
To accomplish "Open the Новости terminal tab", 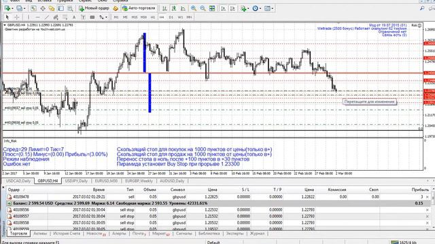I will [x=96, y=234].
